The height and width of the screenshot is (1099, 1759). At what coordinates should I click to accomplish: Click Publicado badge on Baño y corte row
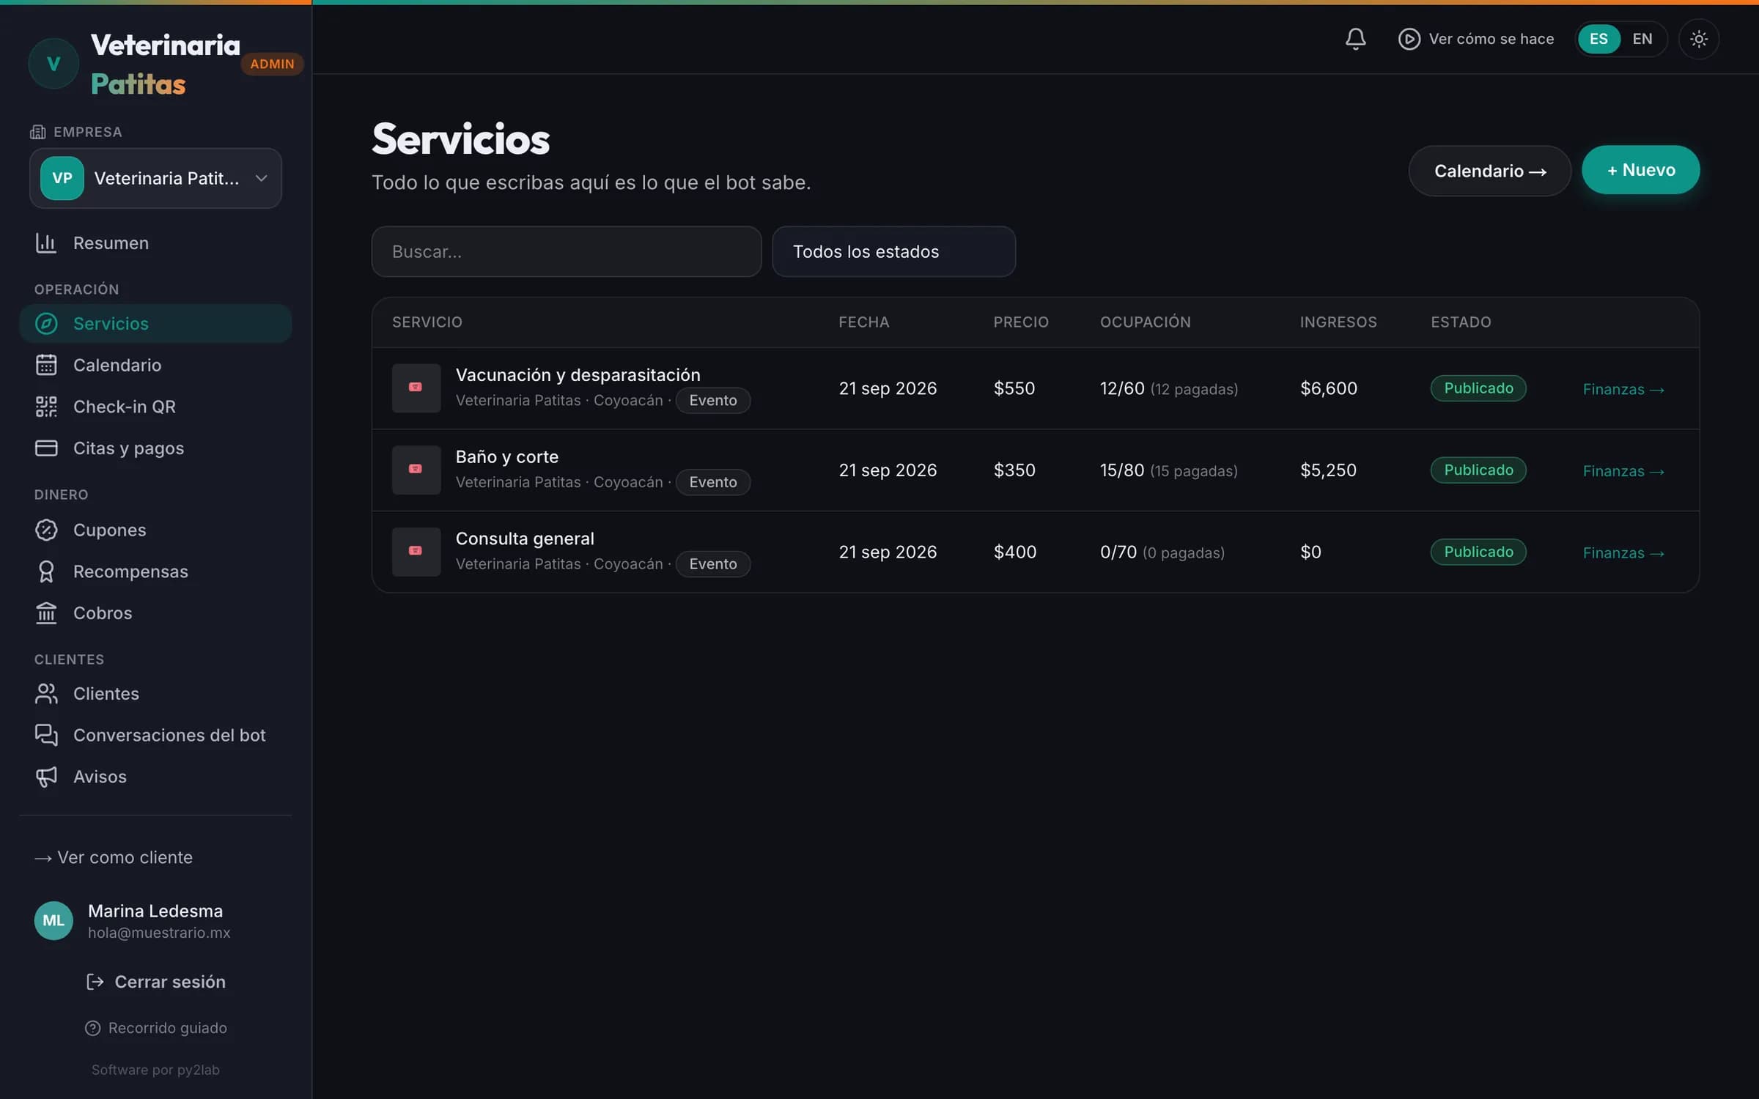(x=1478, y=470)
